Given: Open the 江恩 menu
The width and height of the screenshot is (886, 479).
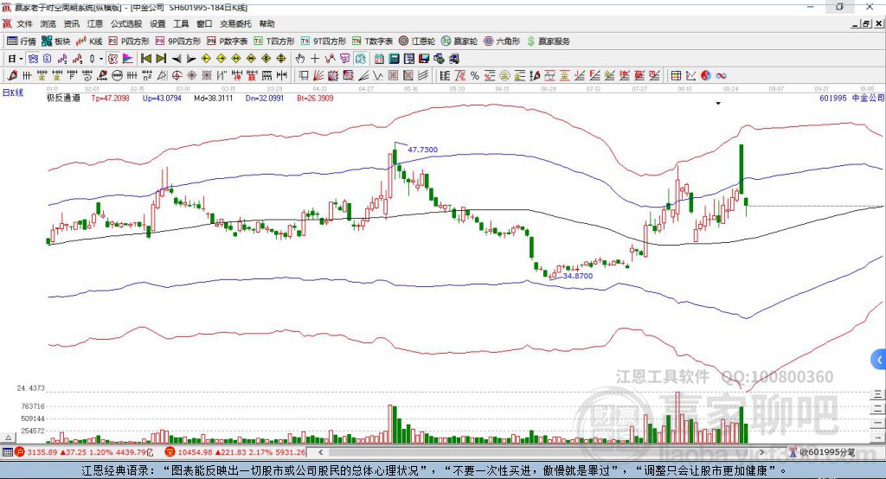Looking at the screenshot, I should tap(95, 23).
